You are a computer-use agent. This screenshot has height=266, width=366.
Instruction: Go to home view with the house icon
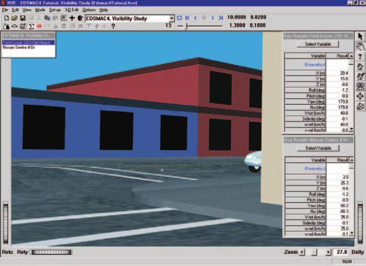[x=360, y=66]
